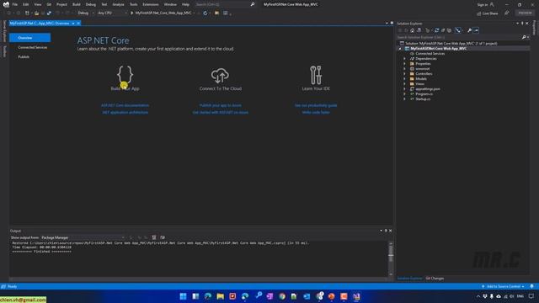Pin the Output panel with auto-hide pin
This screenshot has width=539, height=303.
pos(386,231)
